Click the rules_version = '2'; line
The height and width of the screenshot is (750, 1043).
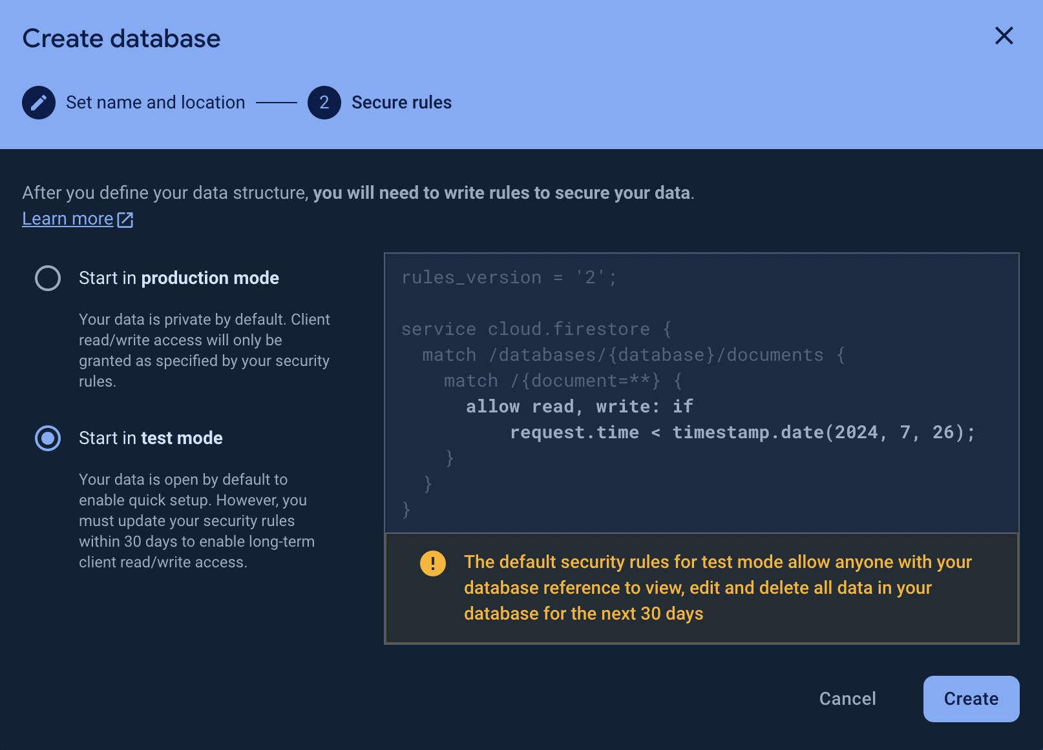point(509,278)
